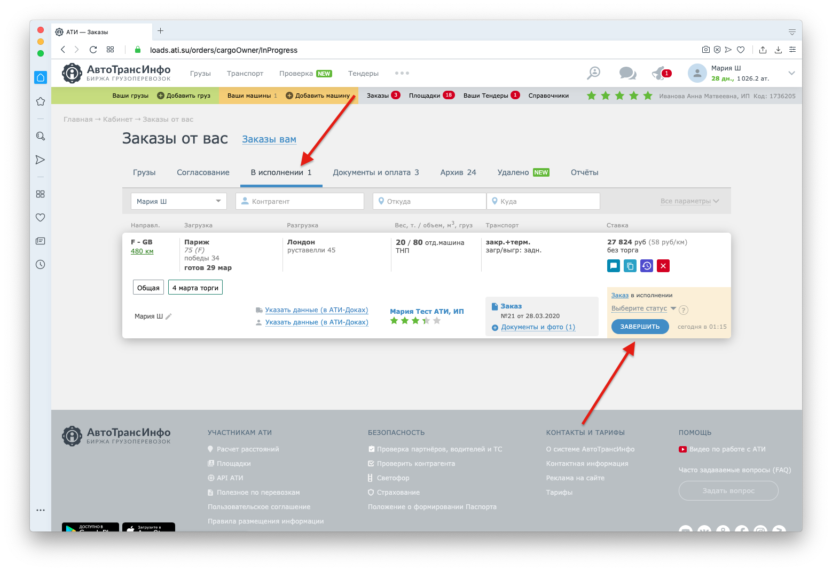Viewport: 832px width, 571px height.
Task: Click the Задать вопрос button
Action: click(x=728, y=490)
